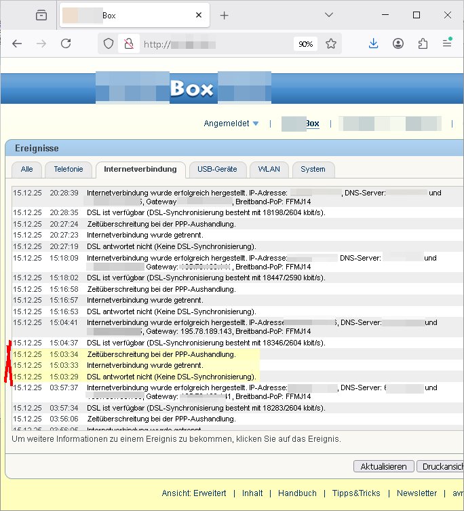The width and height of the screenshot is (464, 511).
Task: Click the 90% zoom level indicator
Action: coord(305,43)
